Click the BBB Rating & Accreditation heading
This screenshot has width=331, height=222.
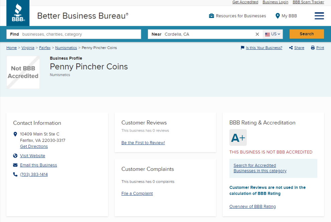pos(262,123)
